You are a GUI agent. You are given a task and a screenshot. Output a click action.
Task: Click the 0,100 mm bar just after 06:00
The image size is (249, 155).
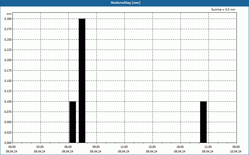point(73,122)
